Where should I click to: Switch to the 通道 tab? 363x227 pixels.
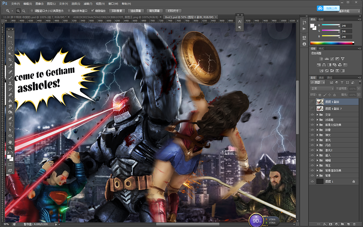[321, 78]
